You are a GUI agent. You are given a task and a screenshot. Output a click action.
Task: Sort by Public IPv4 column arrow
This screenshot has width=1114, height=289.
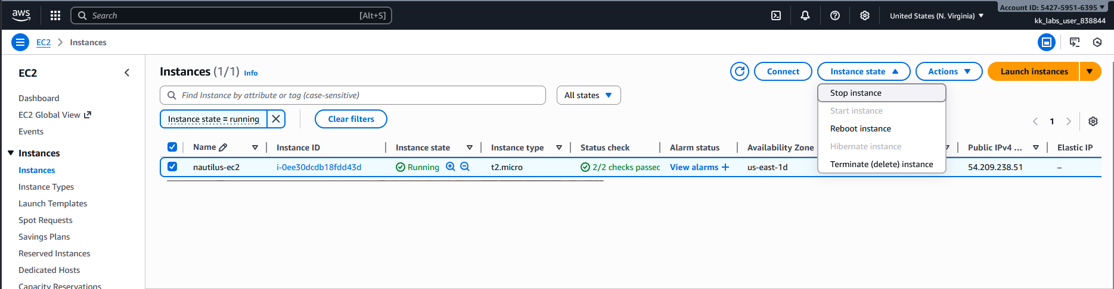pos(1036,147)
